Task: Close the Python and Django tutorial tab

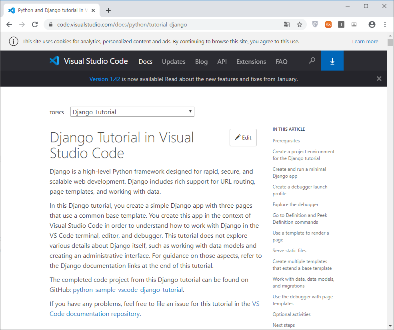Action: (x=93, y=10)
